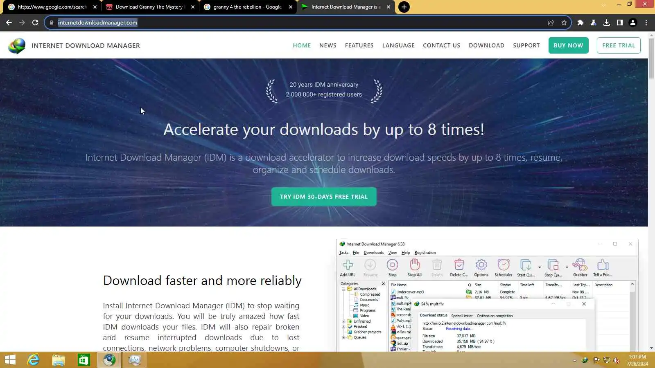Open the taskbar clock and date
Screen dimensions: 655x368
pos(637,360)
